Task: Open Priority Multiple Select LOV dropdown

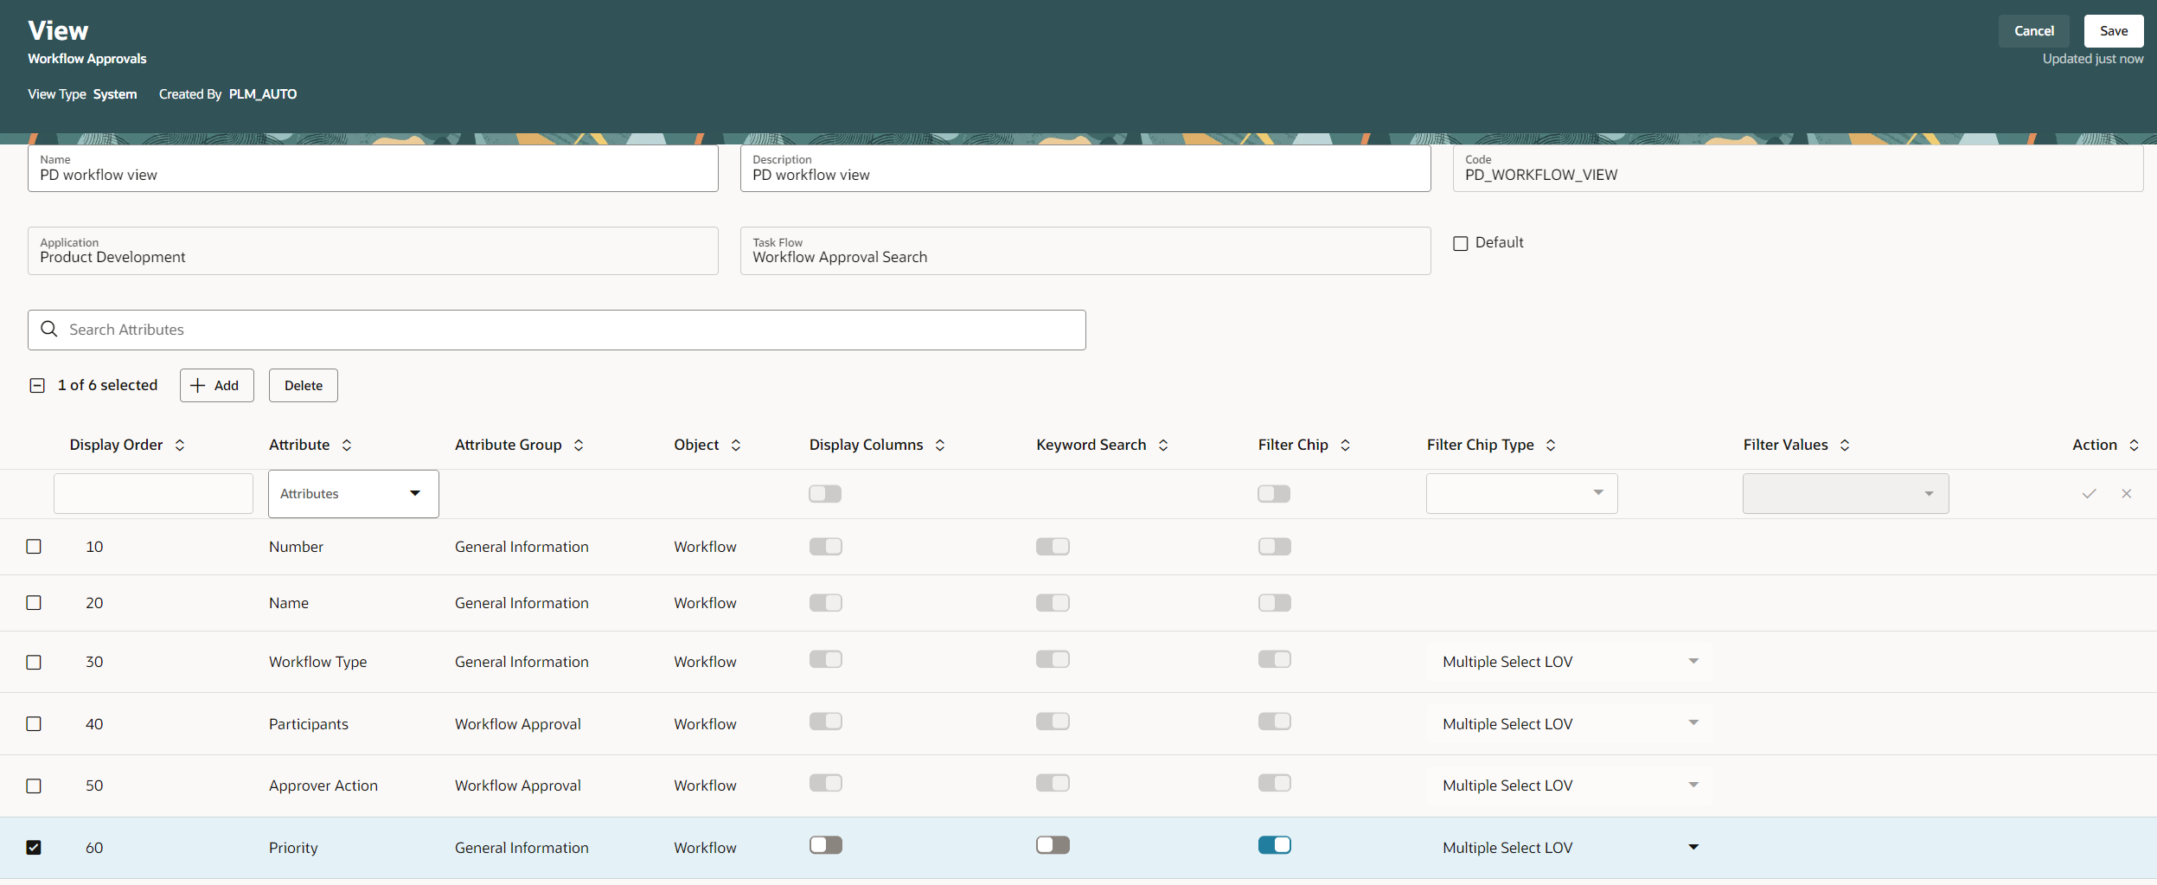Action: 1570,848
